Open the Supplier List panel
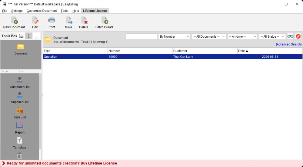 (20, 98)
